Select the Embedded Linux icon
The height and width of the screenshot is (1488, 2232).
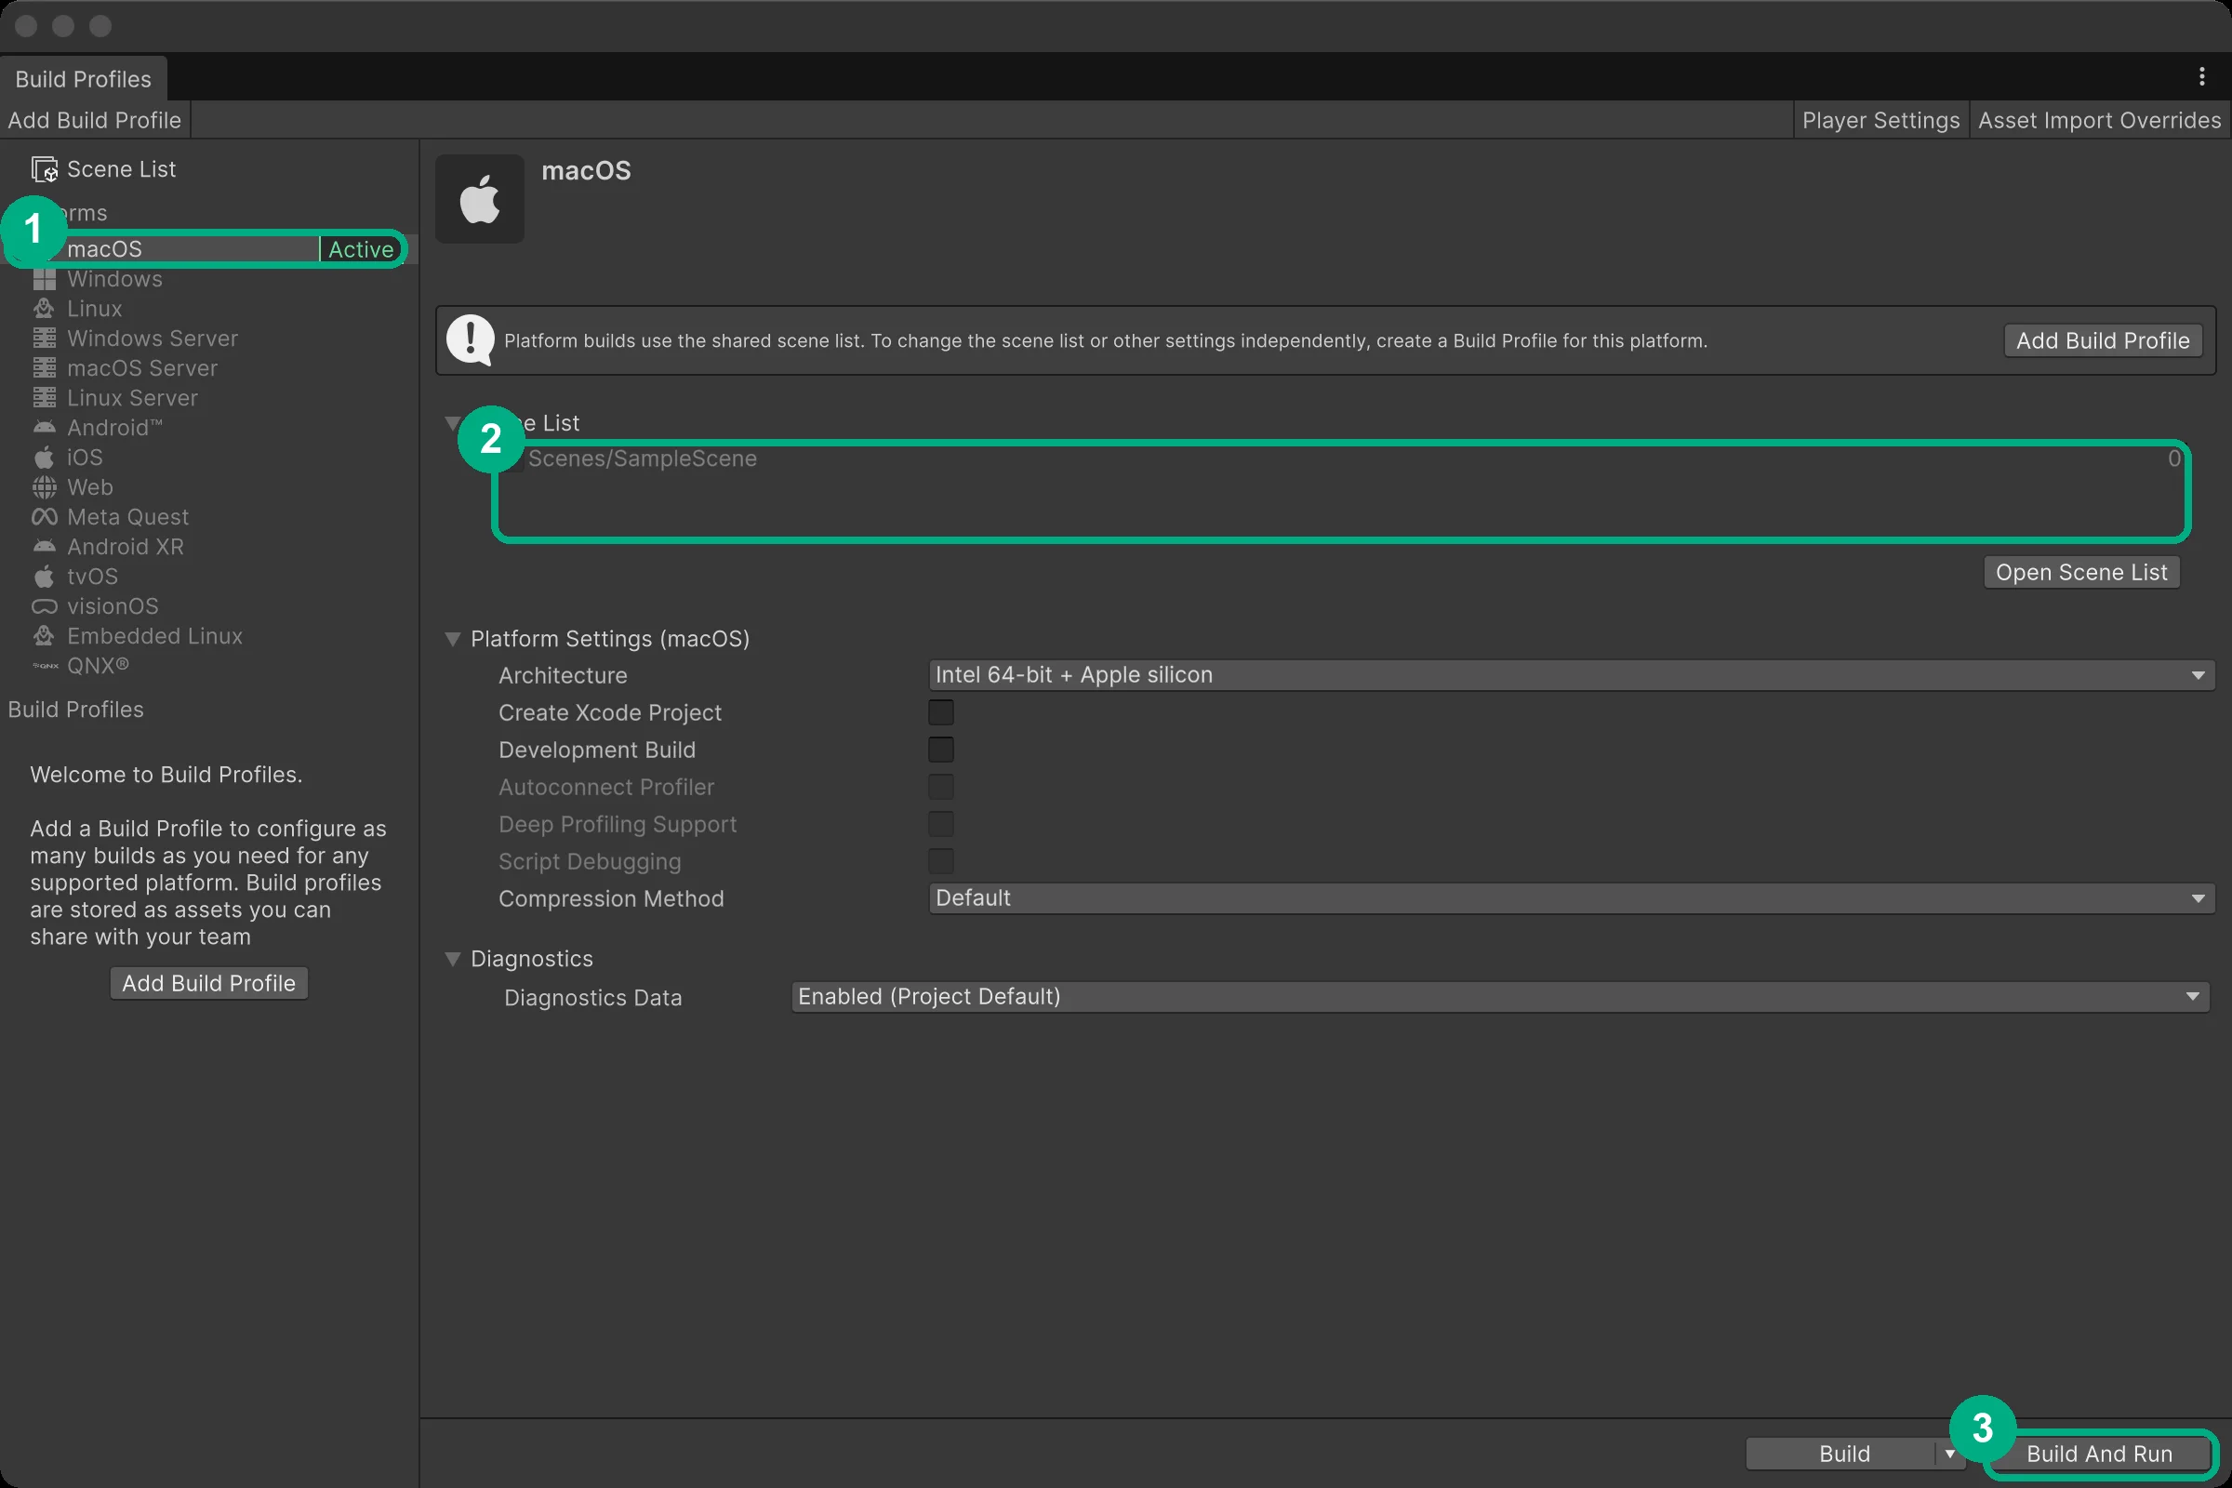45,636
